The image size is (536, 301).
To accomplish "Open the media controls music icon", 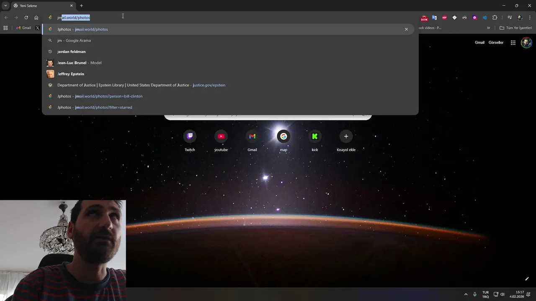I will 510,18.
